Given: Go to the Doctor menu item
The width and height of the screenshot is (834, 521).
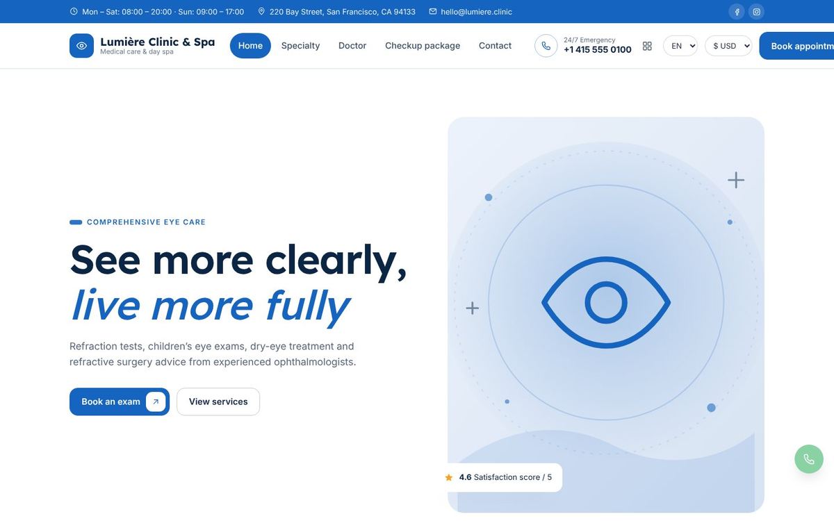Looking at the screenshot, I should coord(352,46).
